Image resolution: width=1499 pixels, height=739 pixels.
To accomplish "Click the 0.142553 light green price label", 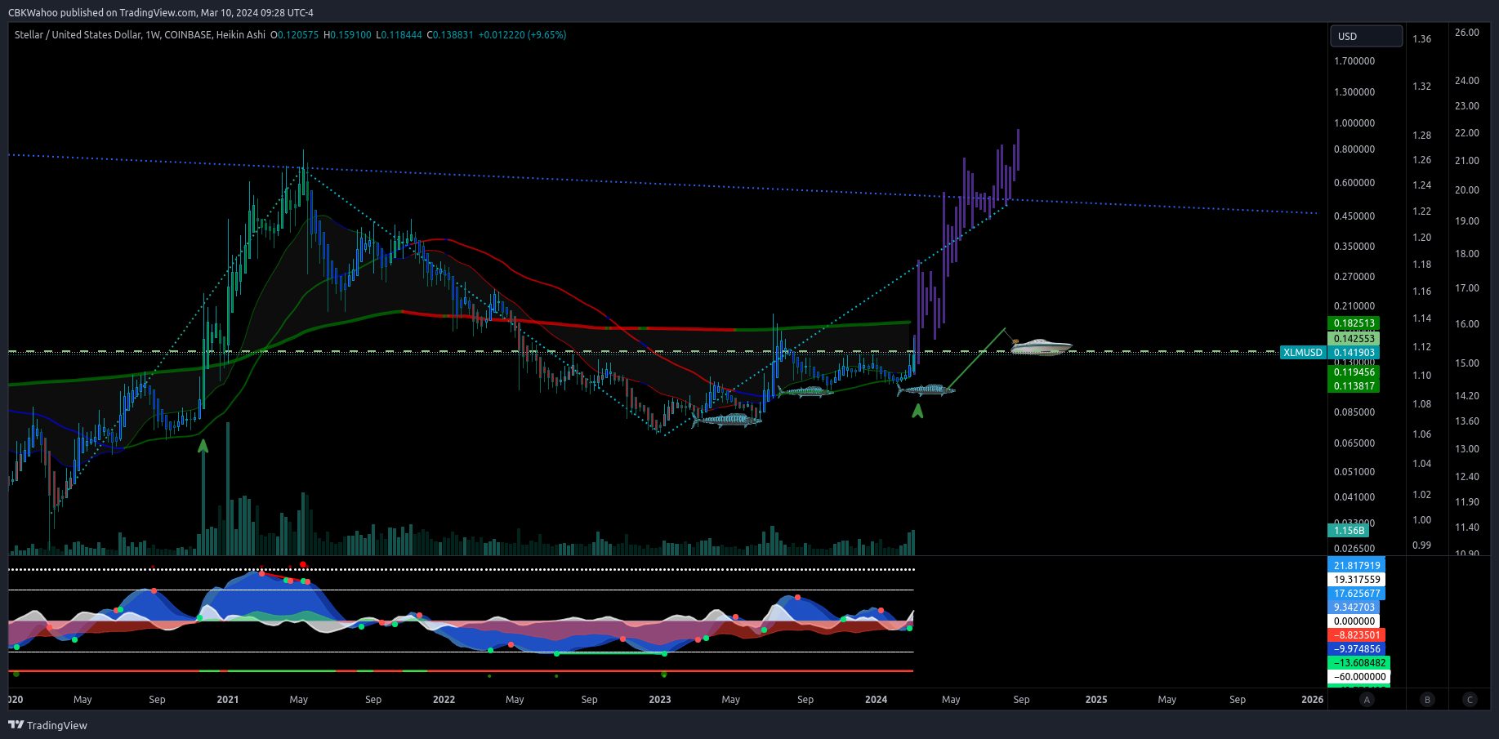I will (x=1354, y=339).
